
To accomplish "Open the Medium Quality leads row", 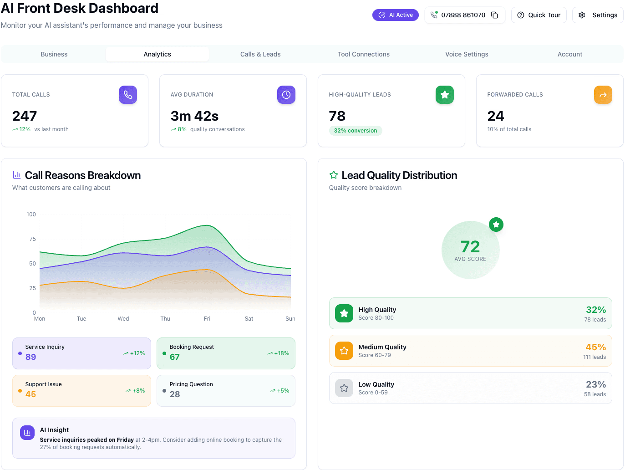I will point(471,351).
